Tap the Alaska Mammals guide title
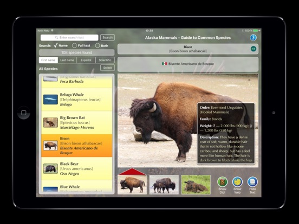Screen dimensions: 299x224 188,38
